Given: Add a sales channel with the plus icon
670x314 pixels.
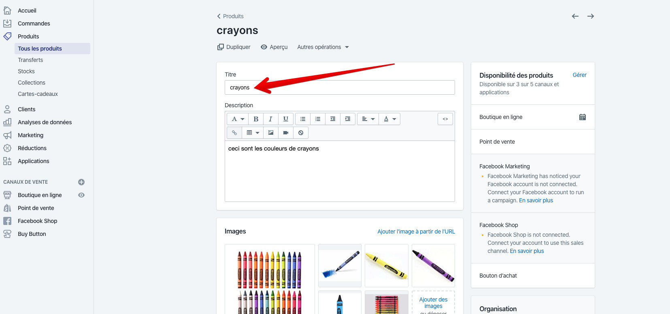Looking at the screenshot, I should pos(81,182).
